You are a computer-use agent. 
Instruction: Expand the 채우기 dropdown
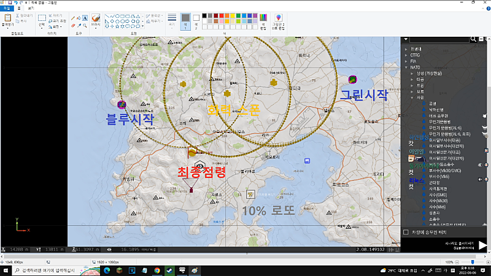point(153,20)
